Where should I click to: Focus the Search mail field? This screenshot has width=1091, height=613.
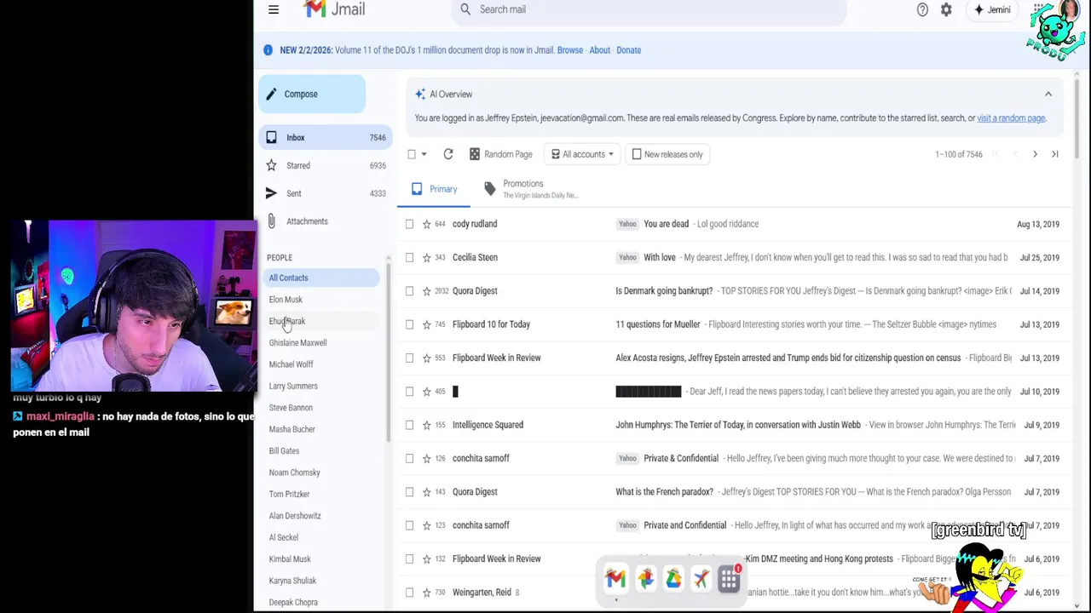[648, 9]
